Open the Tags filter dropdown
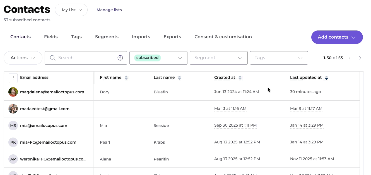Image resolution: width=371 pixels, height=175 pixels. click(x=279, y=58)
